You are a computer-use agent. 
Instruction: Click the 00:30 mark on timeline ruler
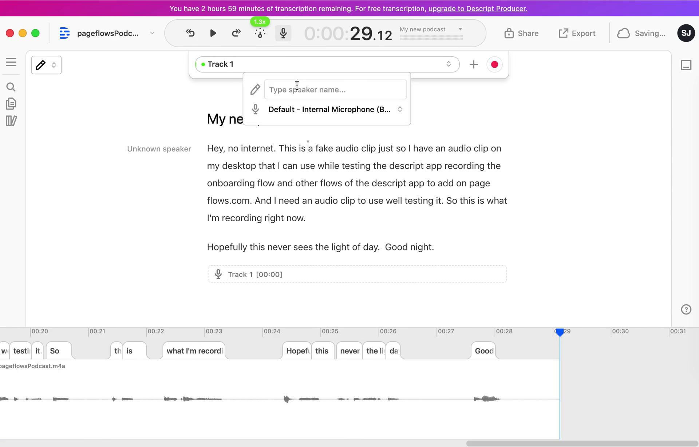pos(620,331)
